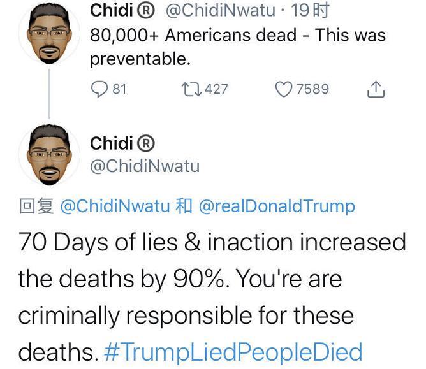The height and width of the screenshot is (369, 426).
Task: Click the retweet count 427
Action: tap(216, 89)
